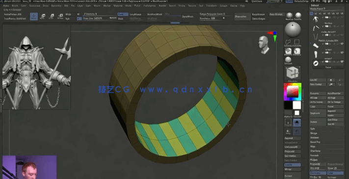Adjust the Draw Size slider
Image resolution: width=349 pixels, height=179 pixels.
pyautogui.click(x=100, y=19)
